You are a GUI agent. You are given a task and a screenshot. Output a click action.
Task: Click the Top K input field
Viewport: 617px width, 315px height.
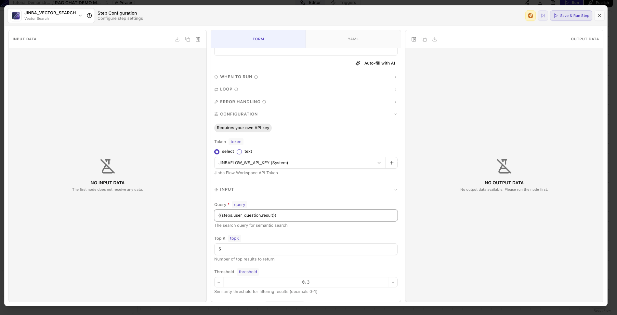[x=306, y=249]
